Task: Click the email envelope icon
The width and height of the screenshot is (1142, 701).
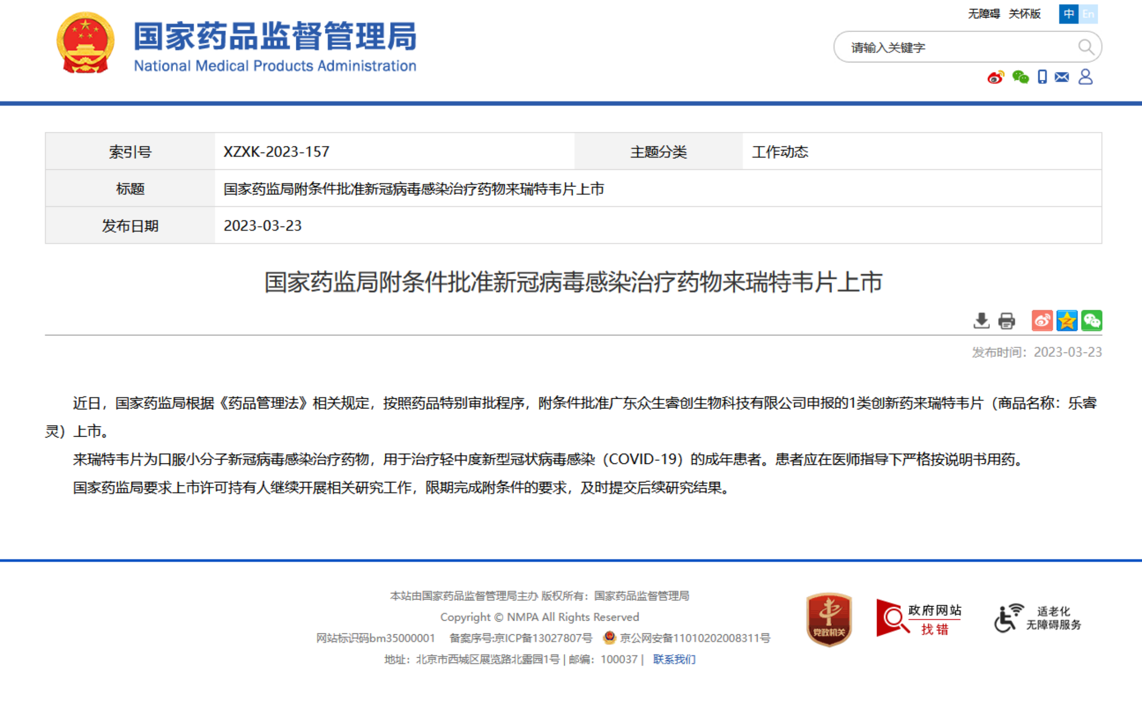Action: 1062,77
